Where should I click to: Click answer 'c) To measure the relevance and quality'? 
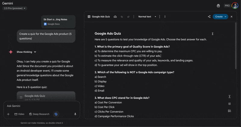tap(144, 61)
